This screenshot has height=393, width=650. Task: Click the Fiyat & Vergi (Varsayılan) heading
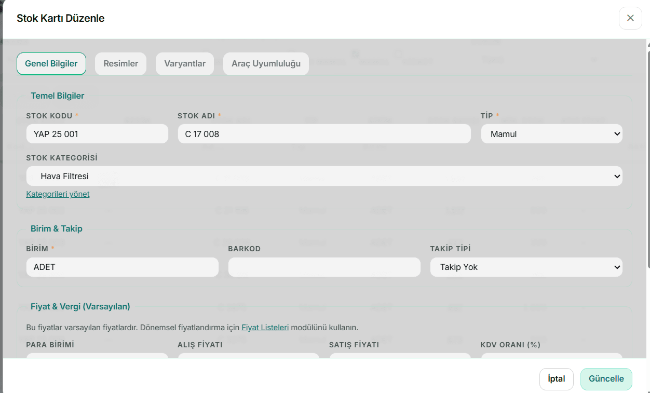tap(80, 306)
